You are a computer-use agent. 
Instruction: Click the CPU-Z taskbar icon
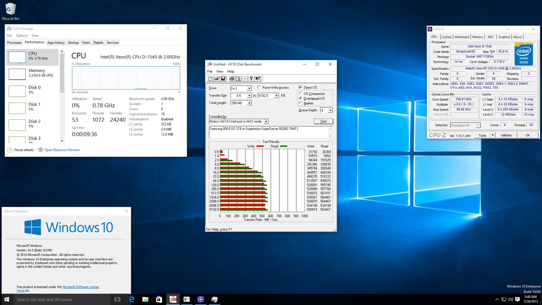(x=200, y=299)
